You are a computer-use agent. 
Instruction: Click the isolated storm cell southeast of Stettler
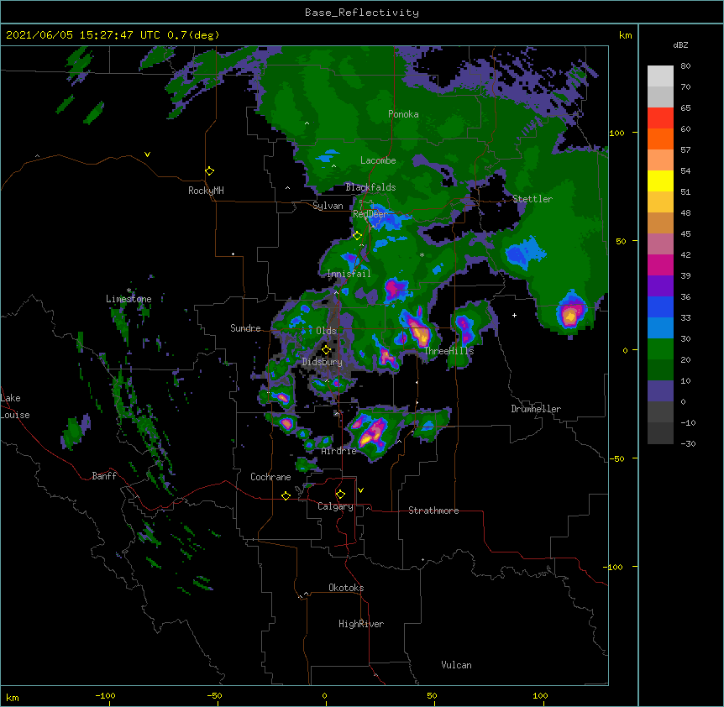coord(570,313)
